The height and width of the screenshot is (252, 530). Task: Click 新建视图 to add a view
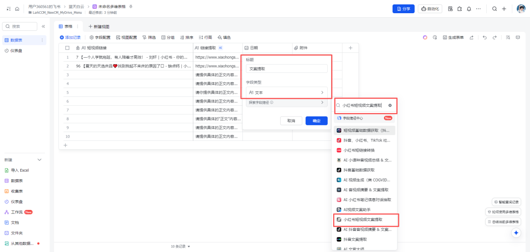(99, 26)
